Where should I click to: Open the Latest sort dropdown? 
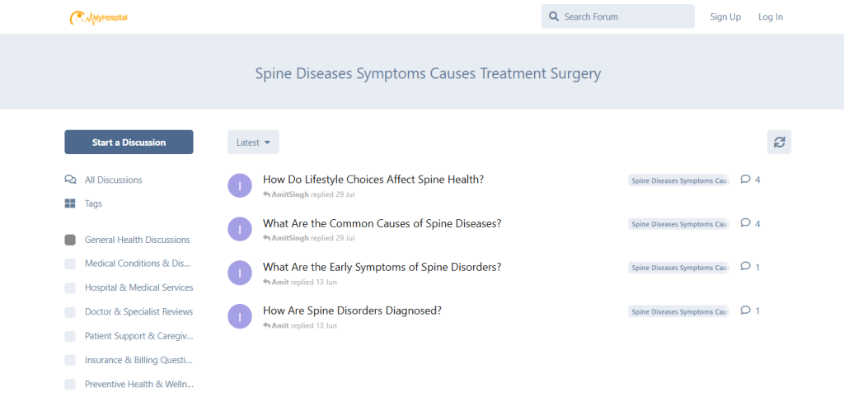tap(253, 142)
